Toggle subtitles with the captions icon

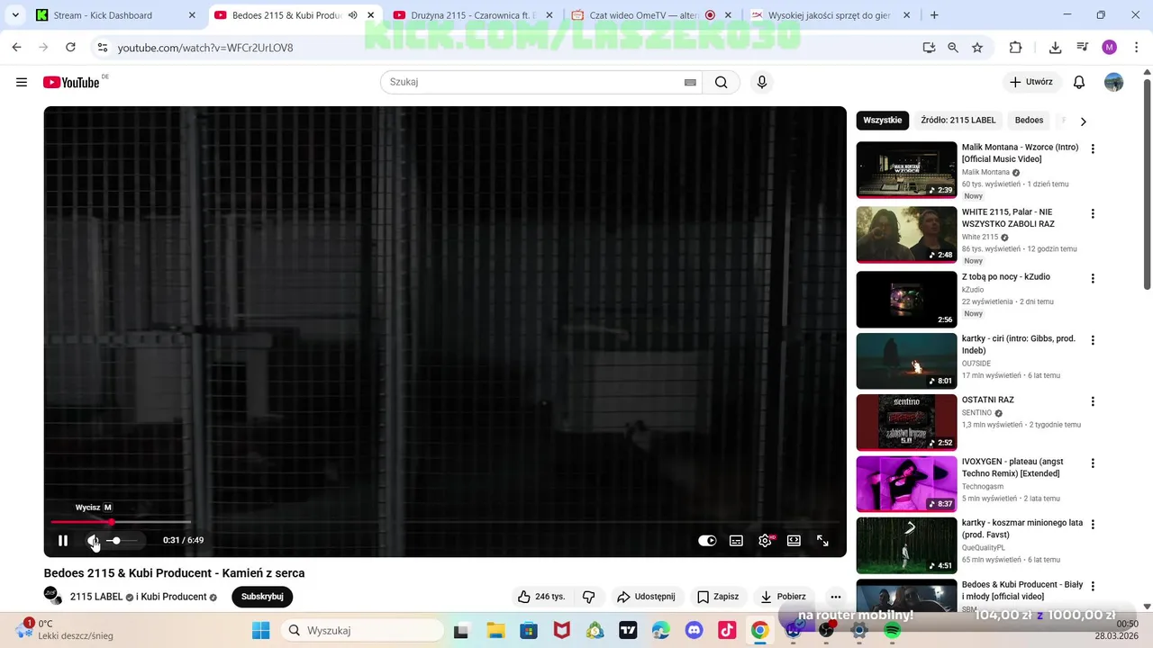(x=736, y=541)
